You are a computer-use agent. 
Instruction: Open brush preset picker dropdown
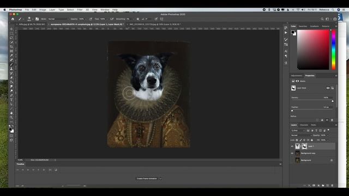[33, 19]
